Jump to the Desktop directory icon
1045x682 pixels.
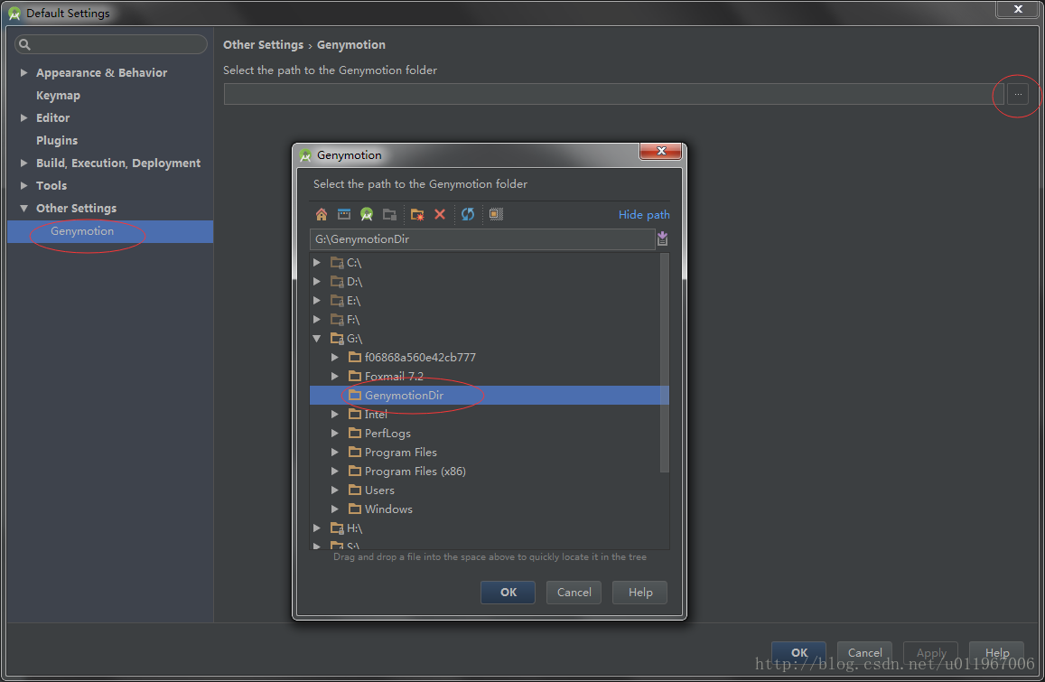(x=344, y=214)
